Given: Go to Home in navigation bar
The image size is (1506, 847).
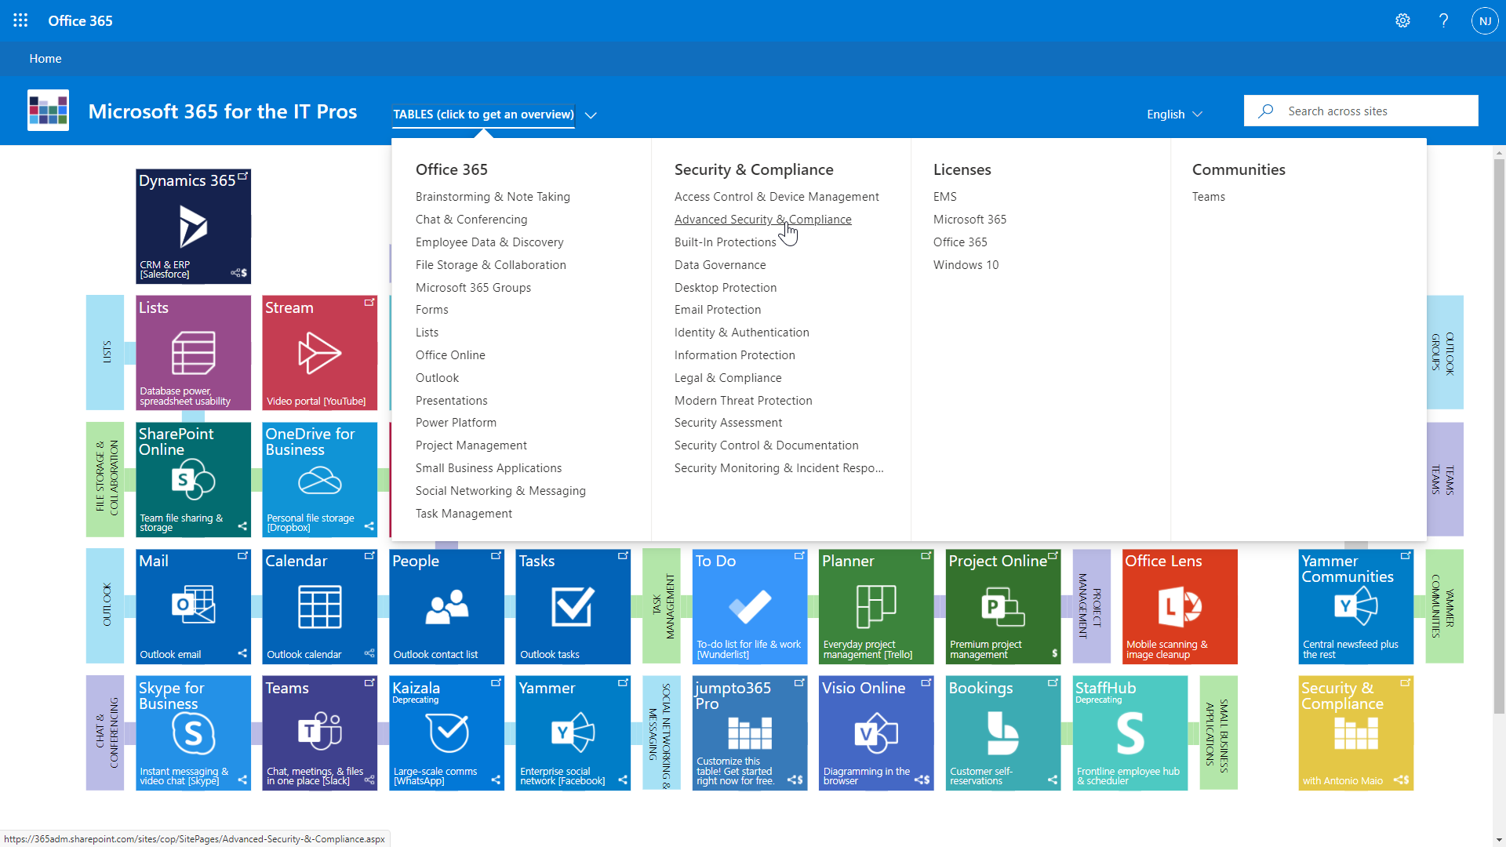Looking at the screenshot, I should click(45, 59).
